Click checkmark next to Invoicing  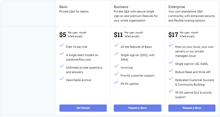(116, 66)
